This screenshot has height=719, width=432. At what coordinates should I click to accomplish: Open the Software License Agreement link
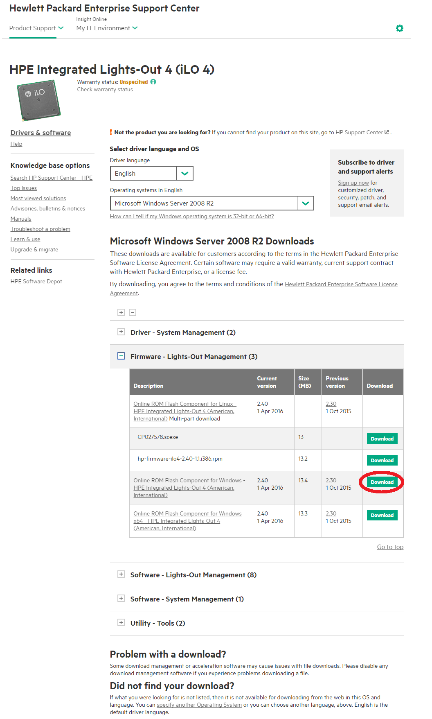pos(254,289)
